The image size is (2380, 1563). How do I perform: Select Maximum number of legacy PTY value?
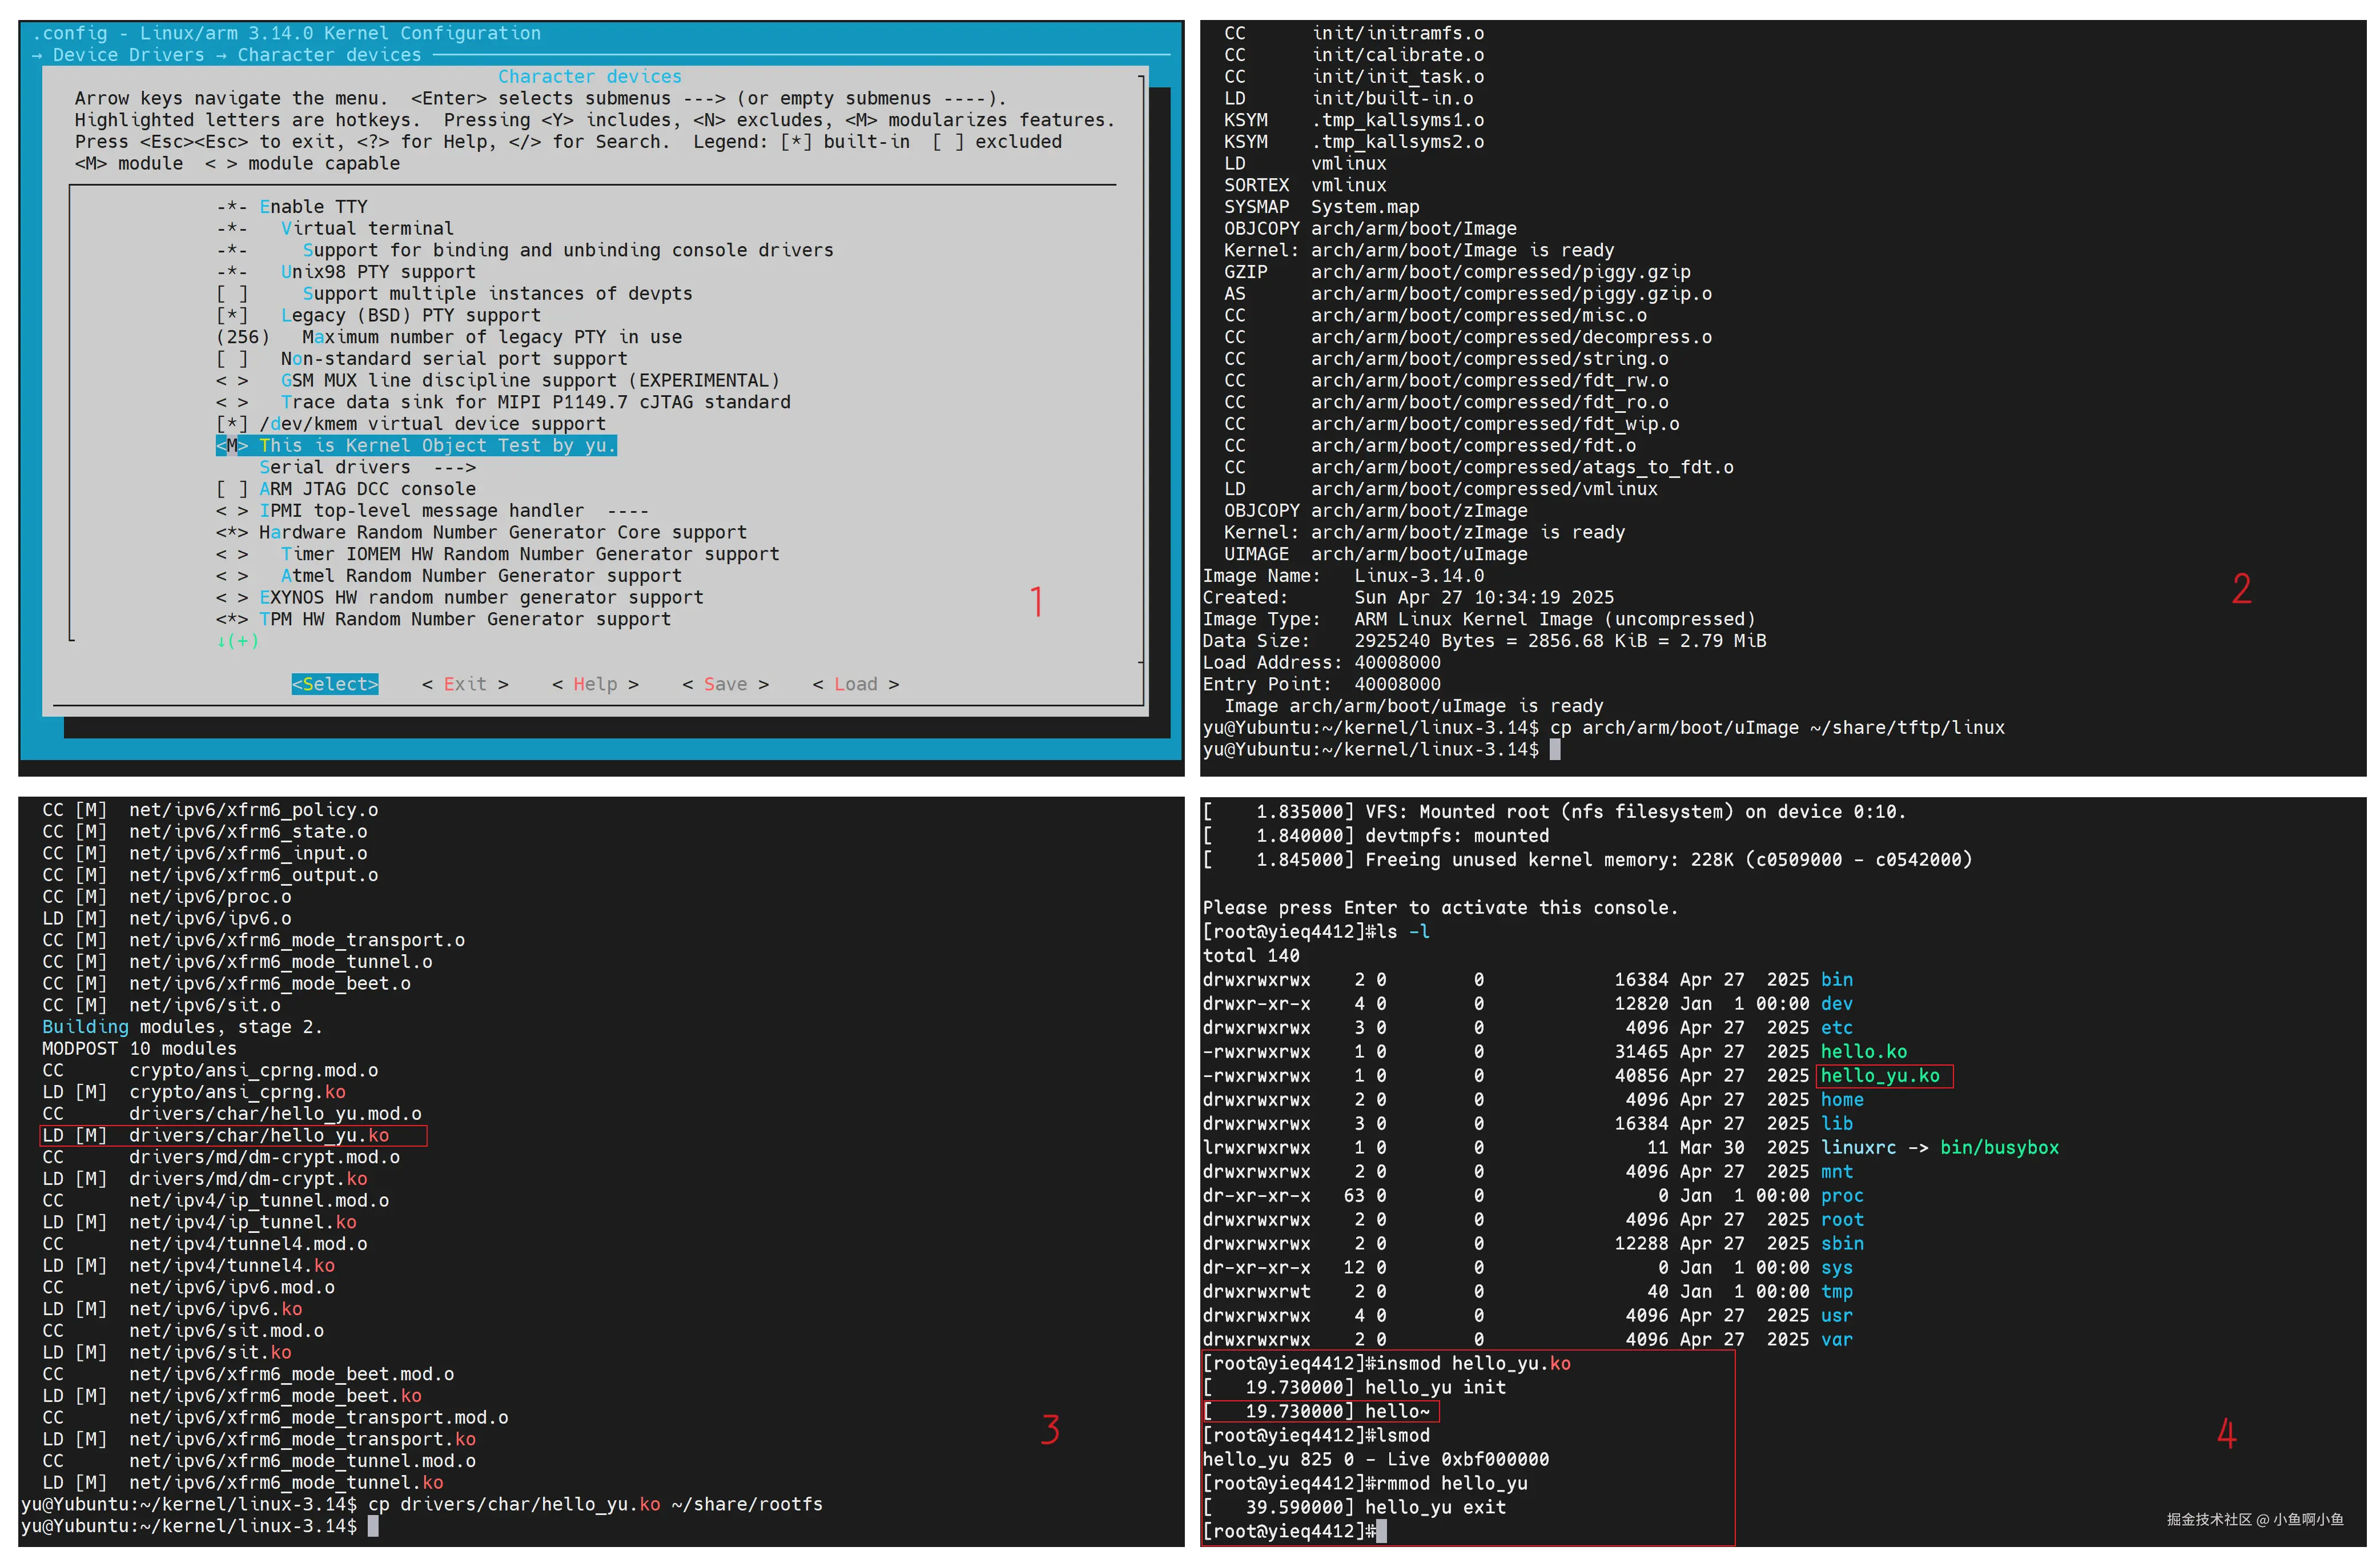tap(243, 337)
